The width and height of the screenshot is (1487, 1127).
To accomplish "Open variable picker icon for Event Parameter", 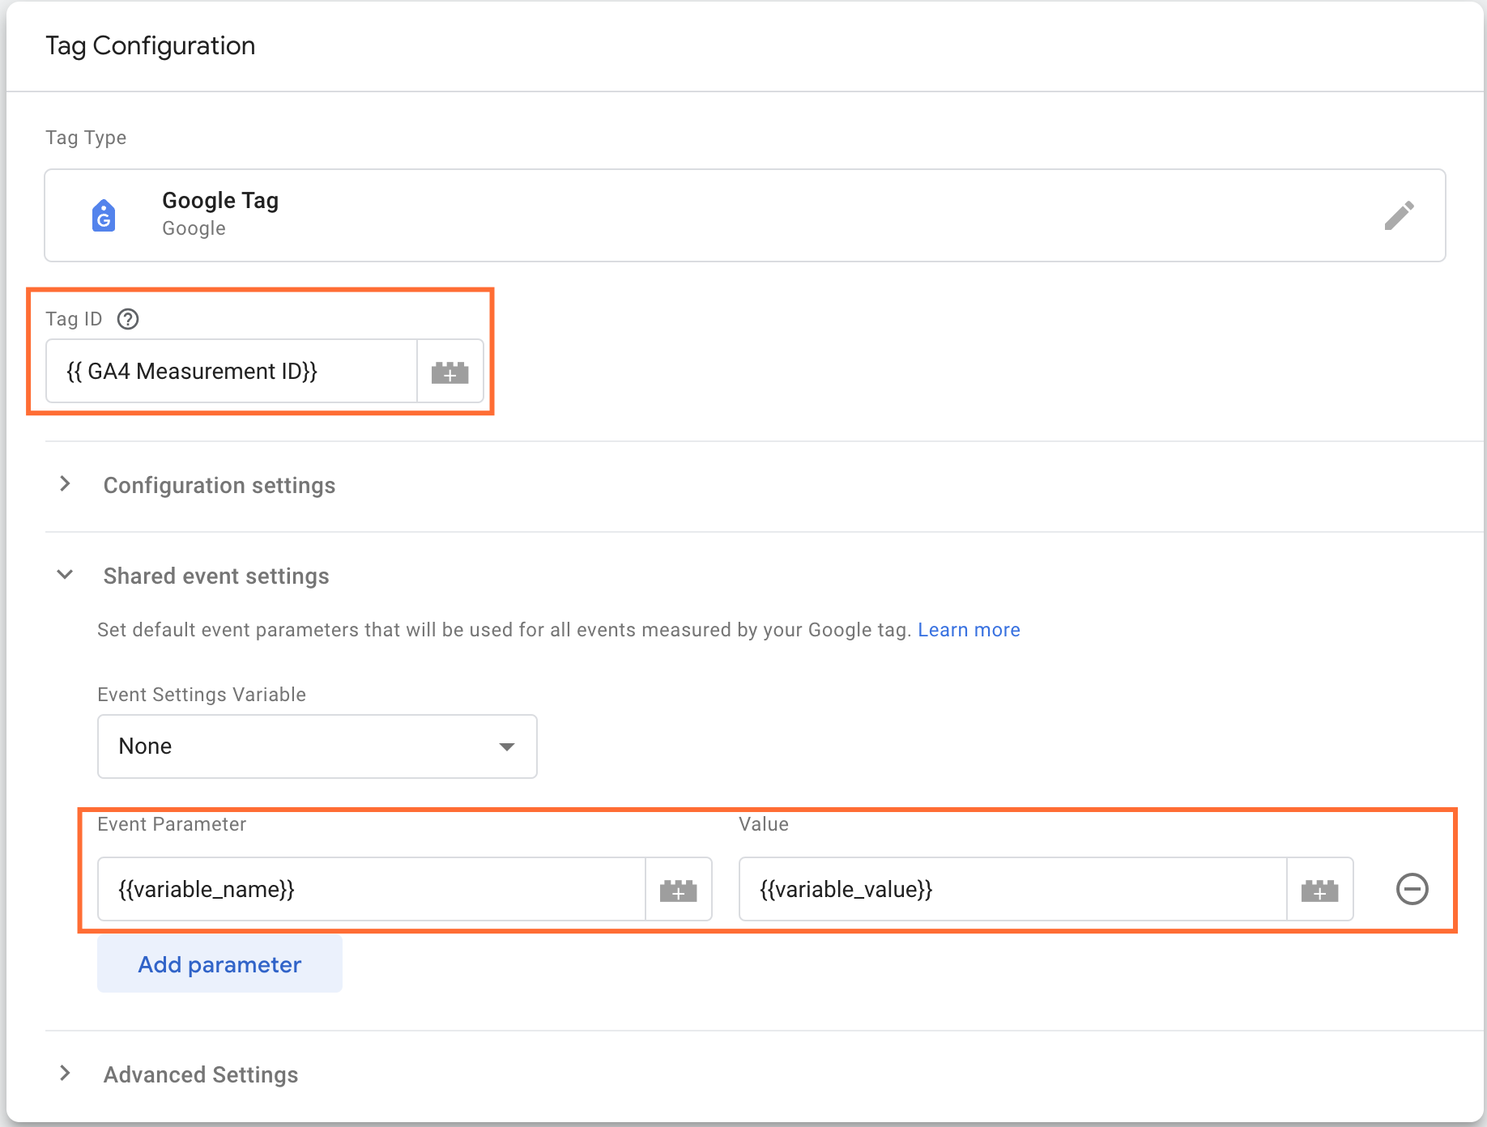I will pos(679,889).
